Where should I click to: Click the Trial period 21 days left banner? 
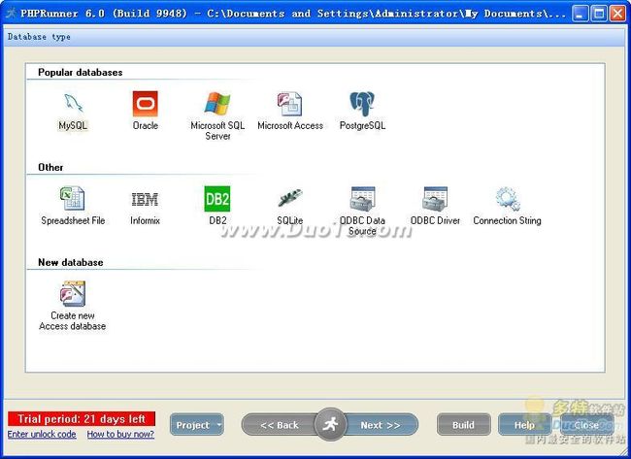tap(82, 419)
